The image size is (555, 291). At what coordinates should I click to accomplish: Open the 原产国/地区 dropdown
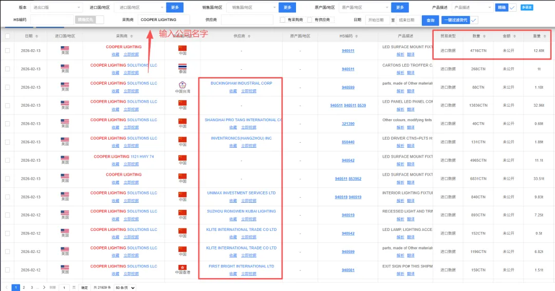pos(364,7)
